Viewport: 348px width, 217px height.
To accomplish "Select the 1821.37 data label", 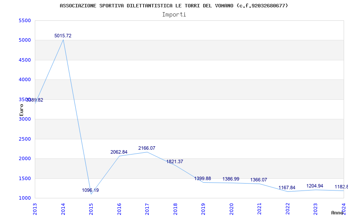I will [x=175, y=161].
